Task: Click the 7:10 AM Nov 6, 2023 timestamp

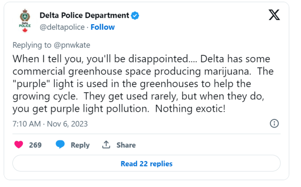Action: point(50,124)
